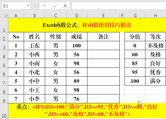Select row 9 header

coord(4,99)
